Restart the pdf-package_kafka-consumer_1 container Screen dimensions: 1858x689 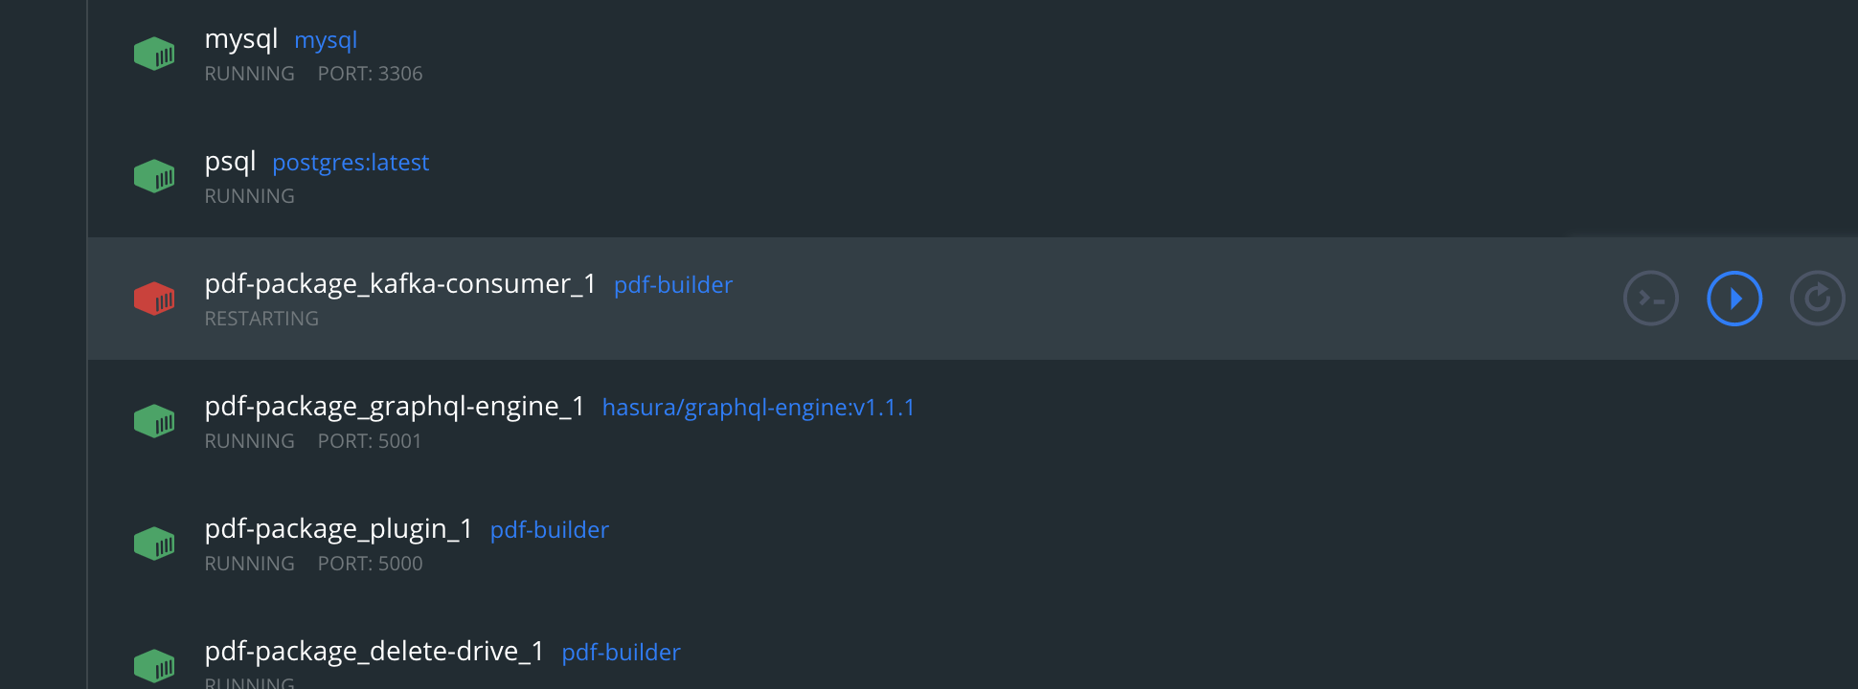(1818, 299)
